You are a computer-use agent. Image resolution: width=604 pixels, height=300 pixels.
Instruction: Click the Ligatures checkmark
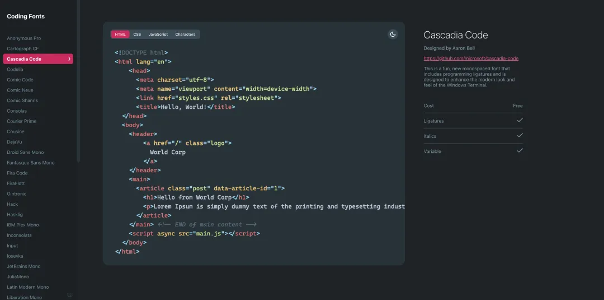click(x=520, y=120)
